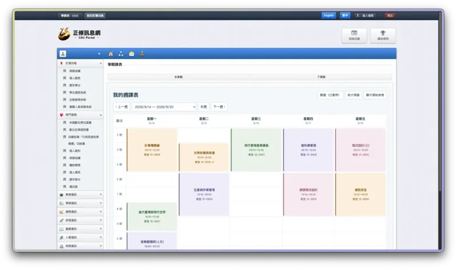The image size is (457, 269).
Task: Click the 設定訂選功能 button in top bar
Action: click(95, 15)
